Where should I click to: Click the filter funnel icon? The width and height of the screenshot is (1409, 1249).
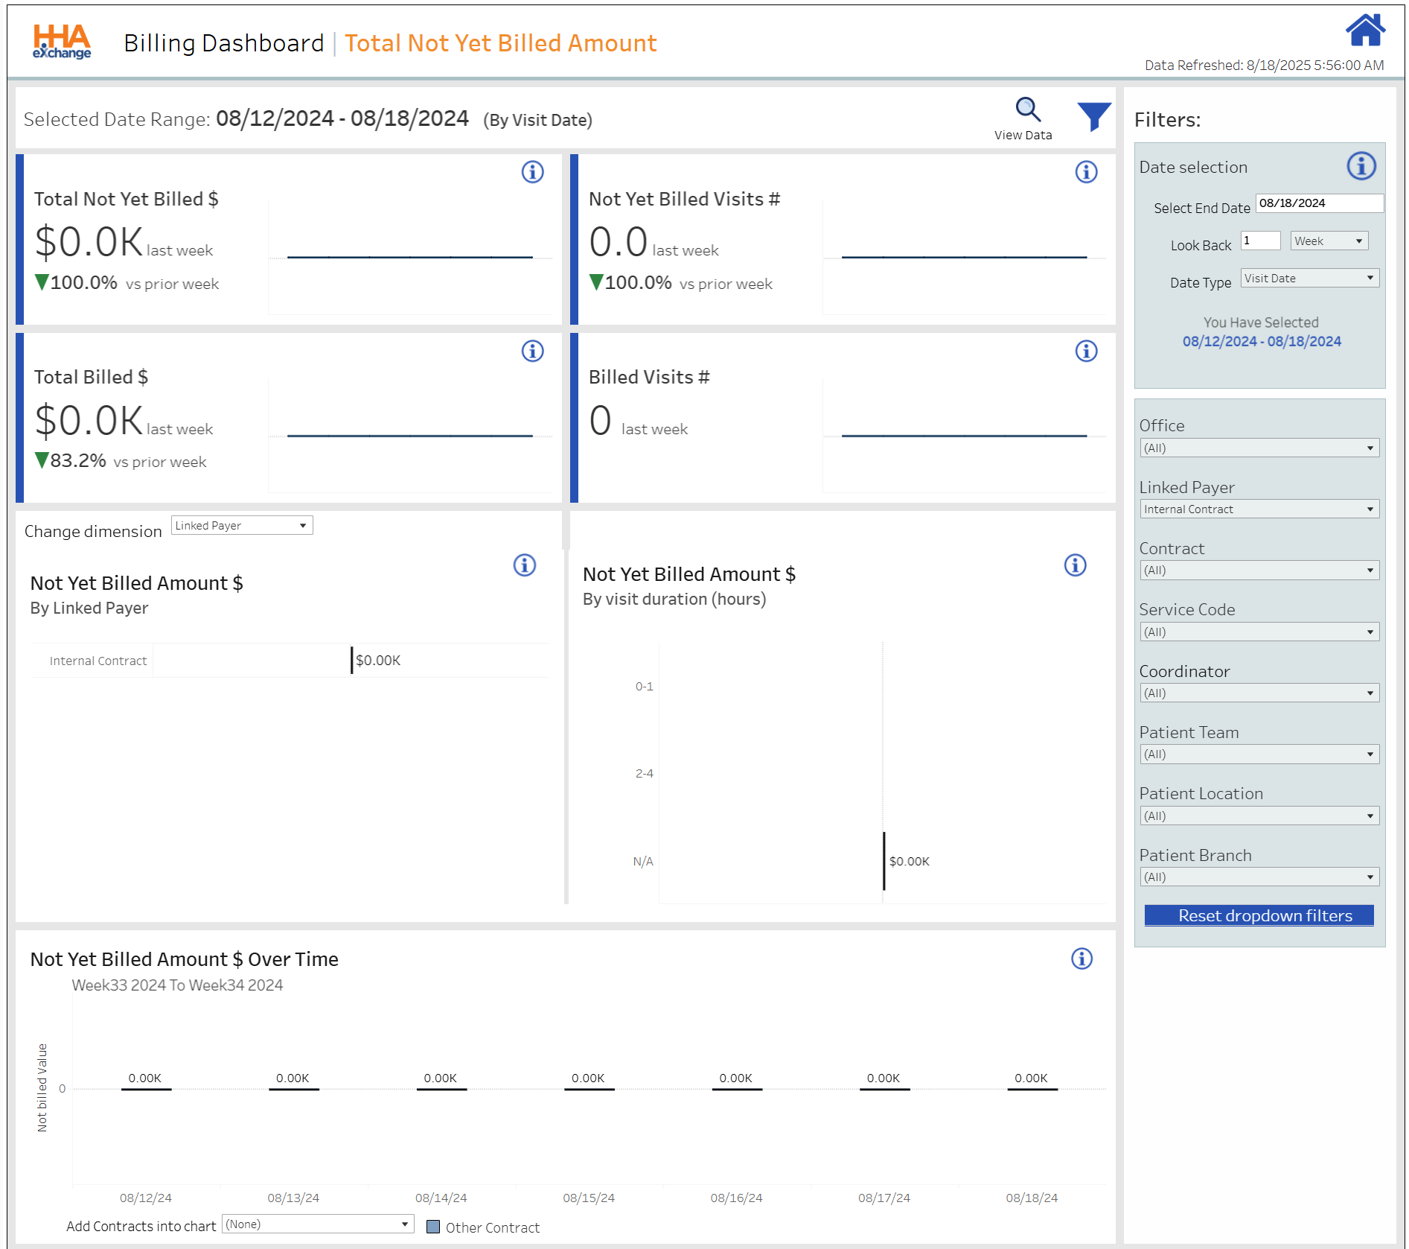1092,115
